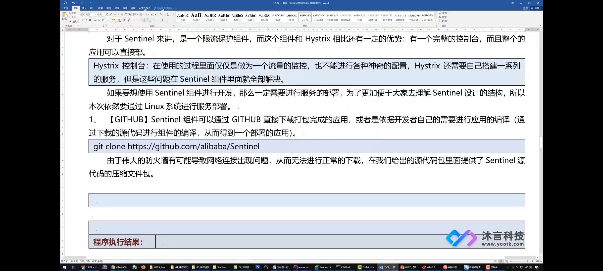Apply the 副标题 style

click(264, 17)
